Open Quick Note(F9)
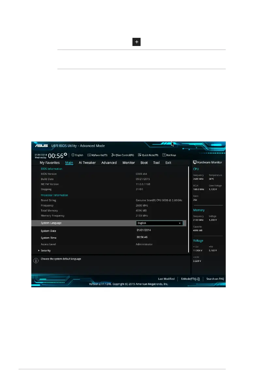 pos(148,155)
